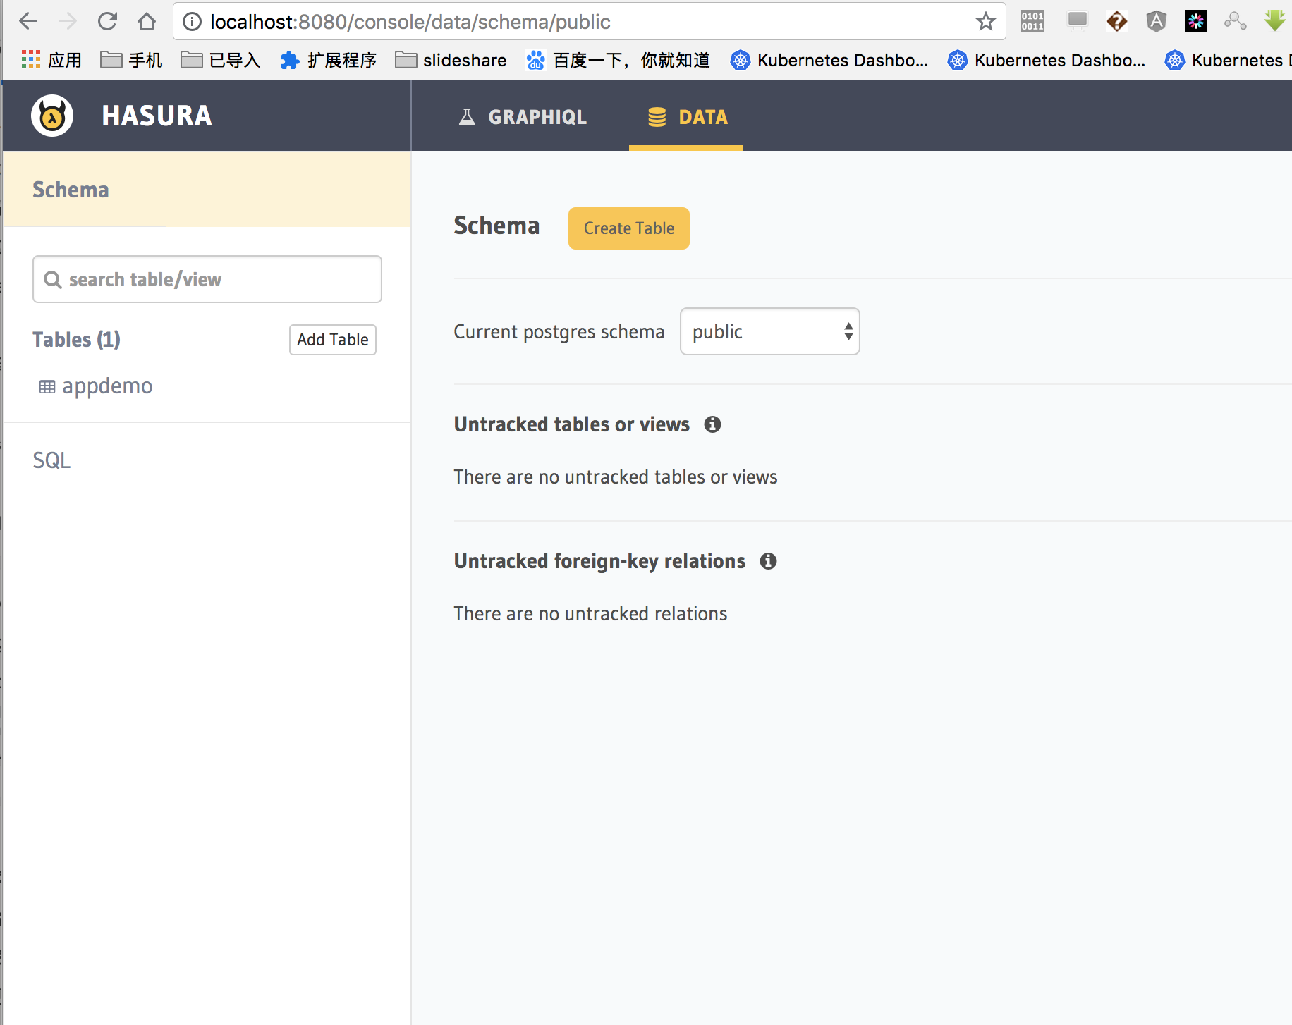Open the browser home page icon
The height and width of the screenshot is (1025, 1292).
coord(147,22)
